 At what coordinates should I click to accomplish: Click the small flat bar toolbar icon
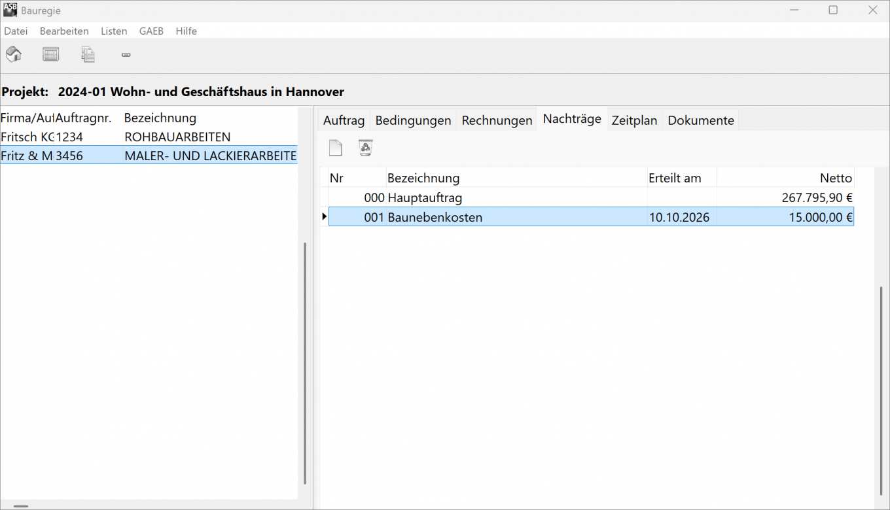[126, 55]
